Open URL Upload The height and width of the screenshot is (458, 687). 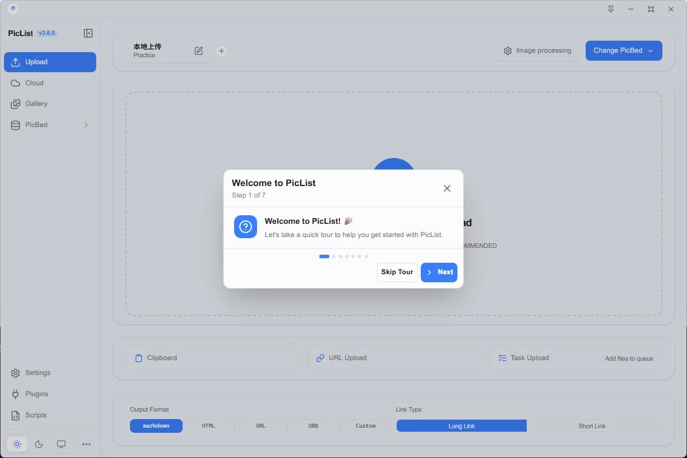[394, 358]
